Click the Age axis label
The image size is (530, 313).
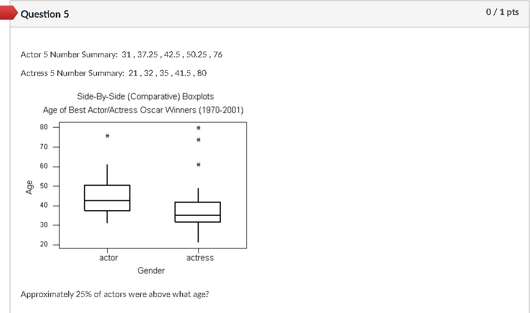29,188
